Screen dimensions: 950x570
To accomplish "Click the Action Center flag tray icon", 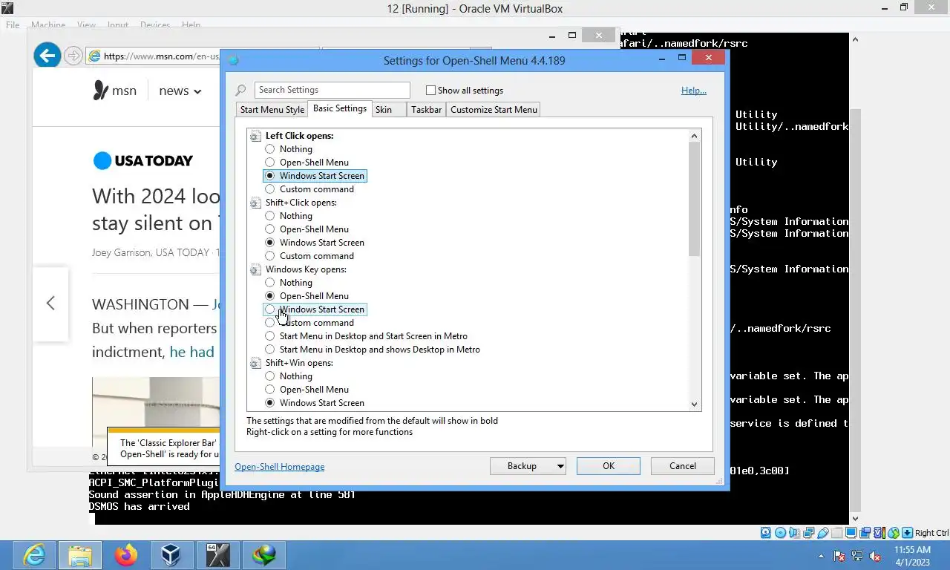I will 839,556.
